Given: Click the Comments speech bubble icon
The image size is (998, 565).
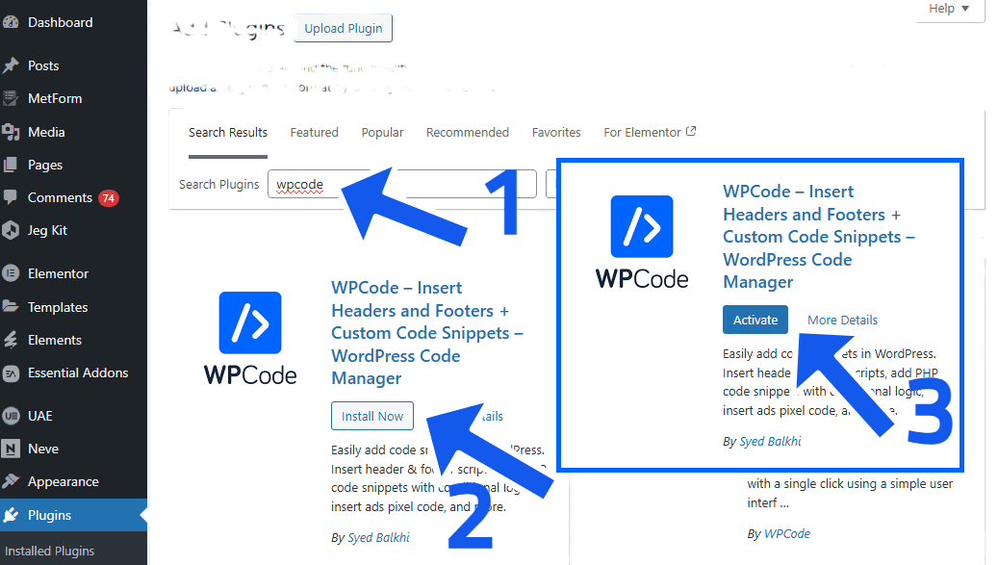Looking at the screenshot, I should pos(11,197).
